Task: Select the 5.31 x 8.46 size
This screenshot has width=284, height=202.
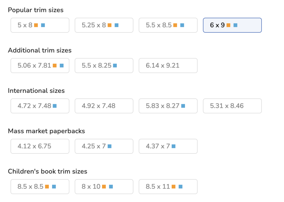Action: (232, 106)
